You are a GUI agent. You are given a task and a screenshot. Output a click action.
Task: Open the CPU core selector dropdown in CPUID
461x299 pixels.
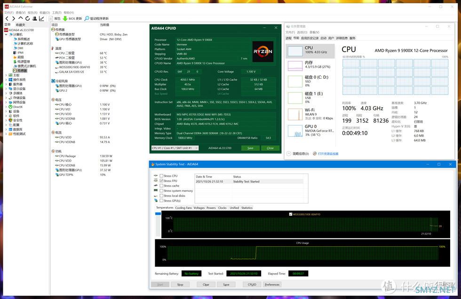click(x=175, y=148)
